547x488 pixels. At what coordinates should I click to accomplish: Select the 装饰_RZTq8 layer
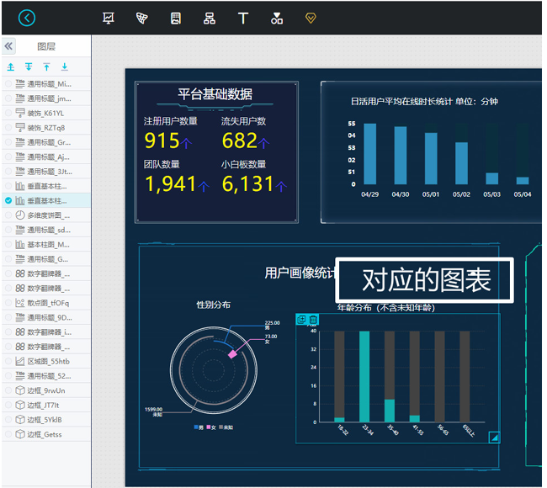pos(45,128)
